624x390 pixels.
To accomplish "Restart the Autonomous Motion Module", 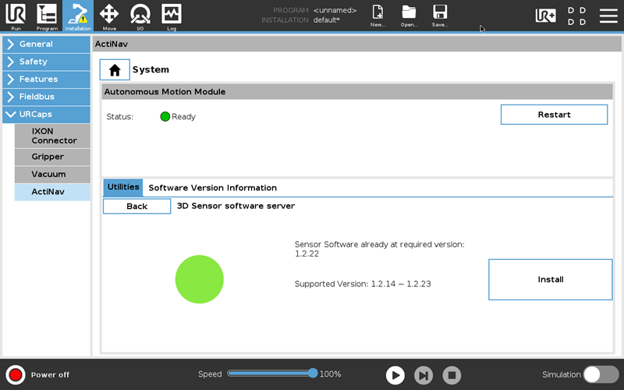I will pyautogui.click(x=554, y=115).
